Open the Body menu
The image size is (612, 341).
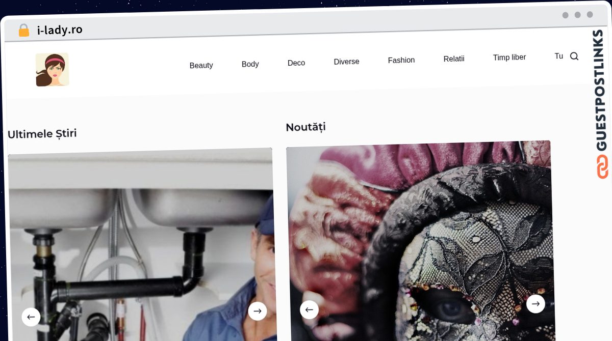click(250, 64)
